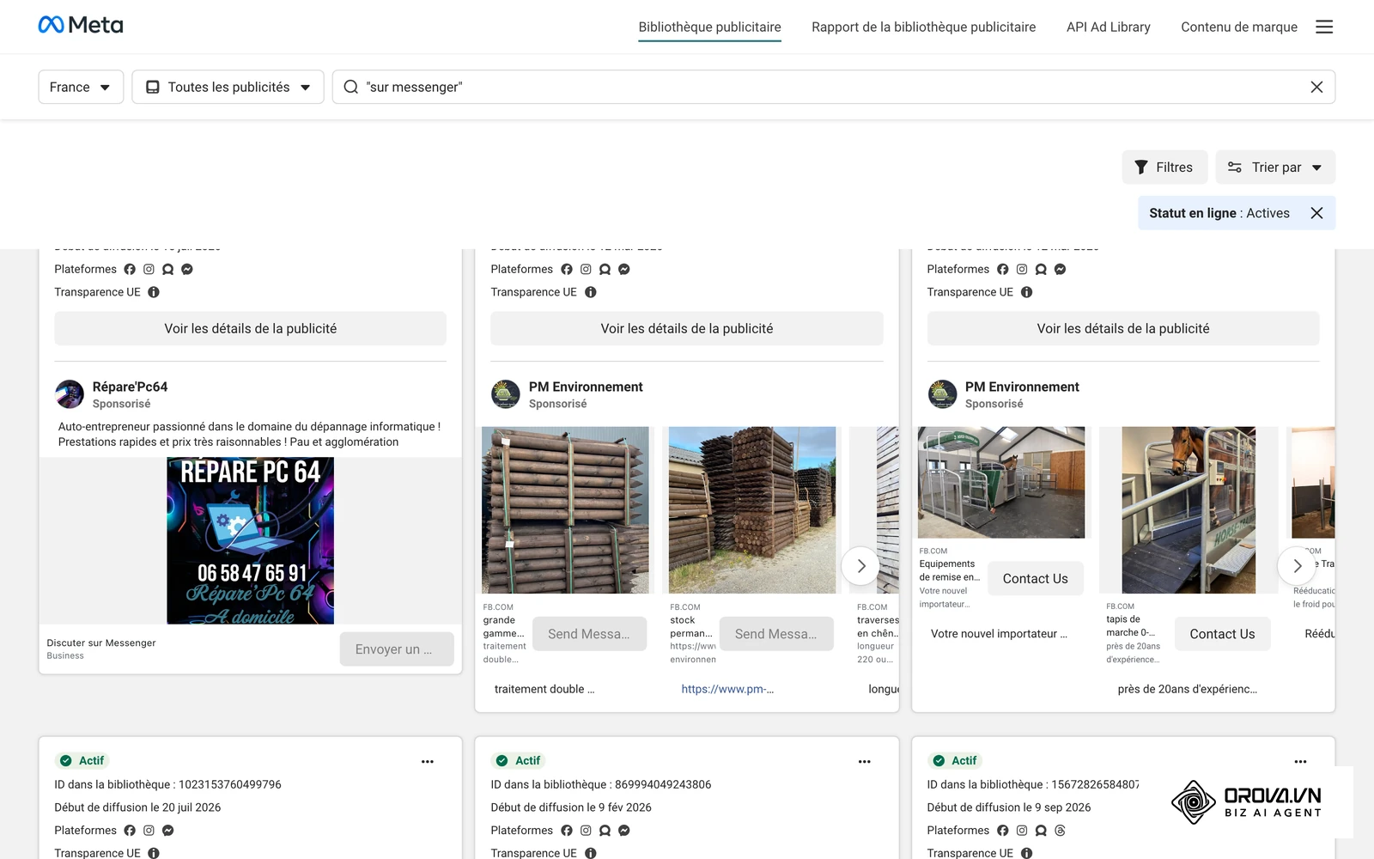Open the https://www.pm- link
Viewport: 1374px width, 859px height.
click(x=727, y=689)
